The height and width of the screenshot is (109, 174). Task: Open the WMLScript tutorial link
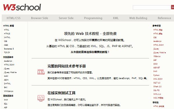click(x=8, y=91)
